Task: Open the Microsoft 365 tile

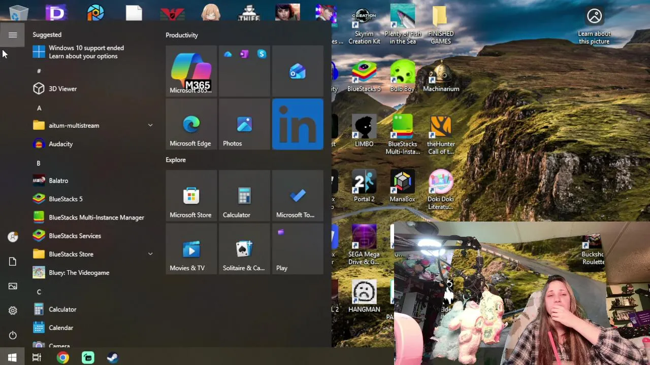Action: [191, 71]
